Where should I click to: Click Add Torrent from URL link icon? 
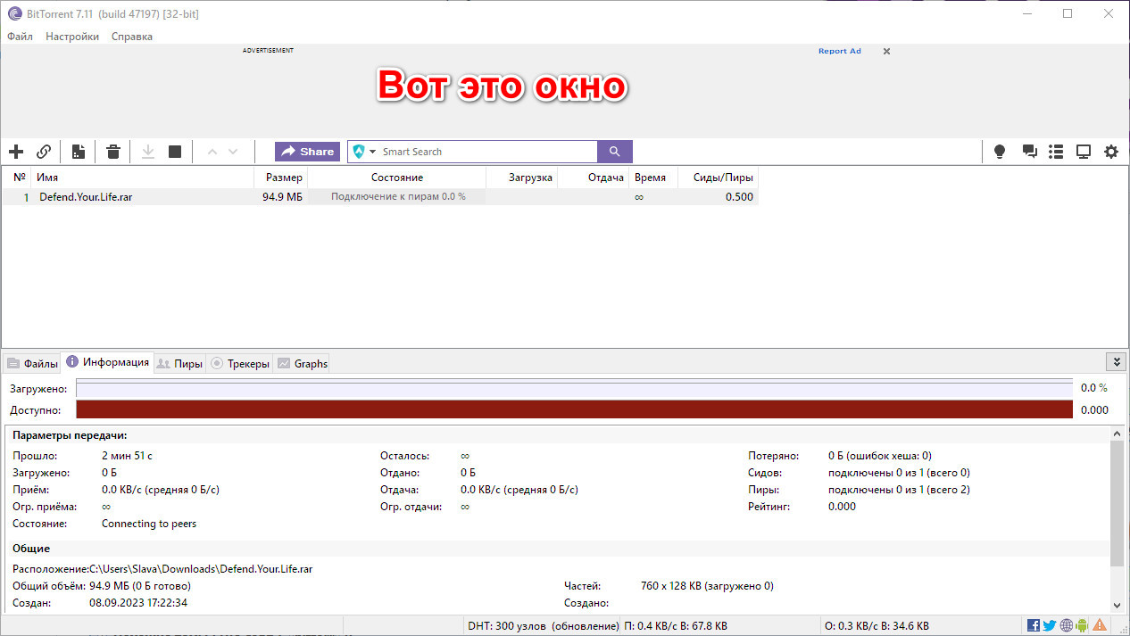pyautogui.click(x=44, y=152)
